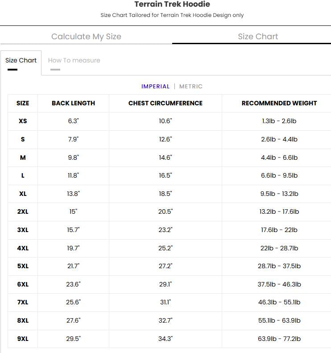Image resolution: width=331 pixels, height=353 pixels.
Task: Click the RECOMMENDED WEIGHT column header
Action: pyautogui.click(x=279, y=103)
